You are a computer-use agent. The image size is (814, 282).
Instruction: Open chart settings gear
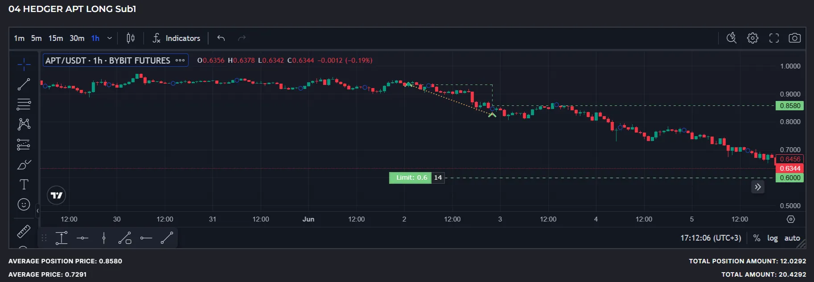pyautogui.click(x=752, y=38)
